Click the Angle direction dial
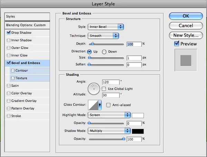 [x=93, y=89]
